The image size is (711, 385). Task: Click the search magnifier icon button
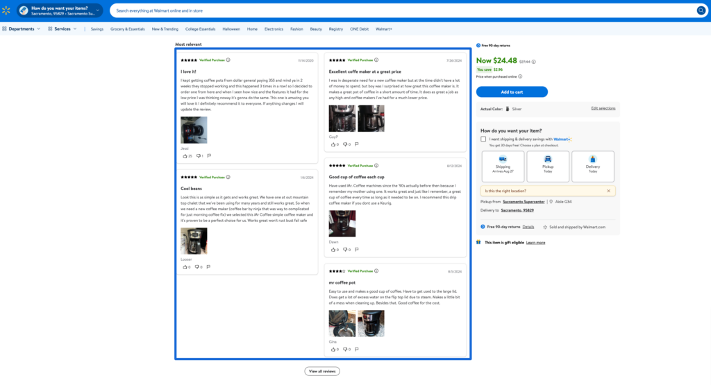pos(701,10)
